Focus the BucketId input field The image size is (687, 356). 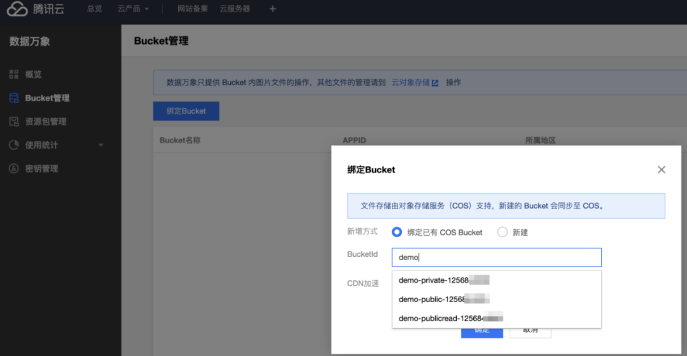496,257
